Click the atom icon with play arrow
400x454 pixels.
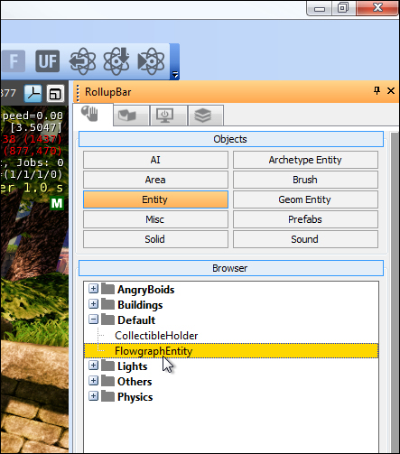(x=151, y=61)
